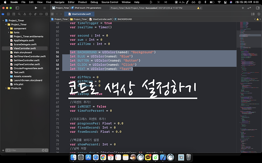The width and height of the screenshot is (262, 163).
Task: Go forward in editor history
Action: point(61,14)
